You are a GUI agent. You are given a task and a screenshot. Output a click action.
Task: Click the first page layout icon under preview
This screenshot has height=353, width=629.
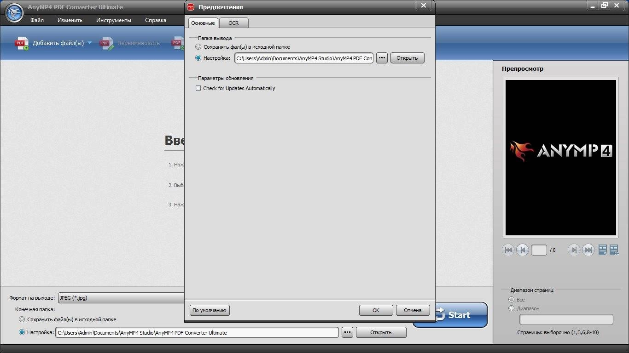(603, 250)
